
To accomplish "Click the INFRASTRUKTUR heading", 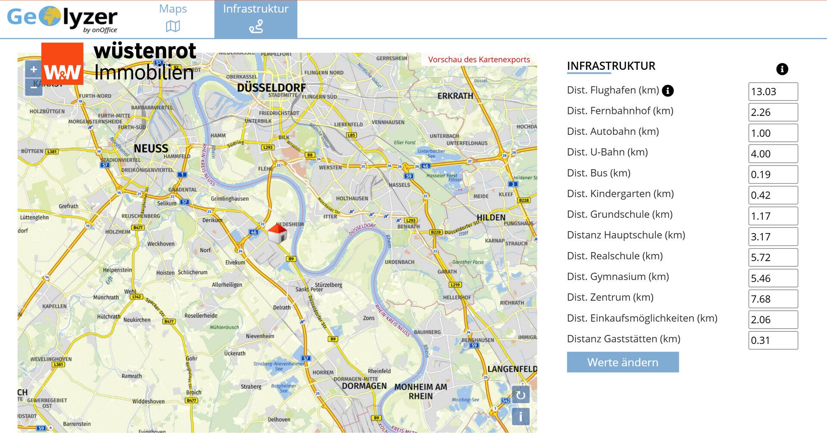I will click(x=611, y=66).
